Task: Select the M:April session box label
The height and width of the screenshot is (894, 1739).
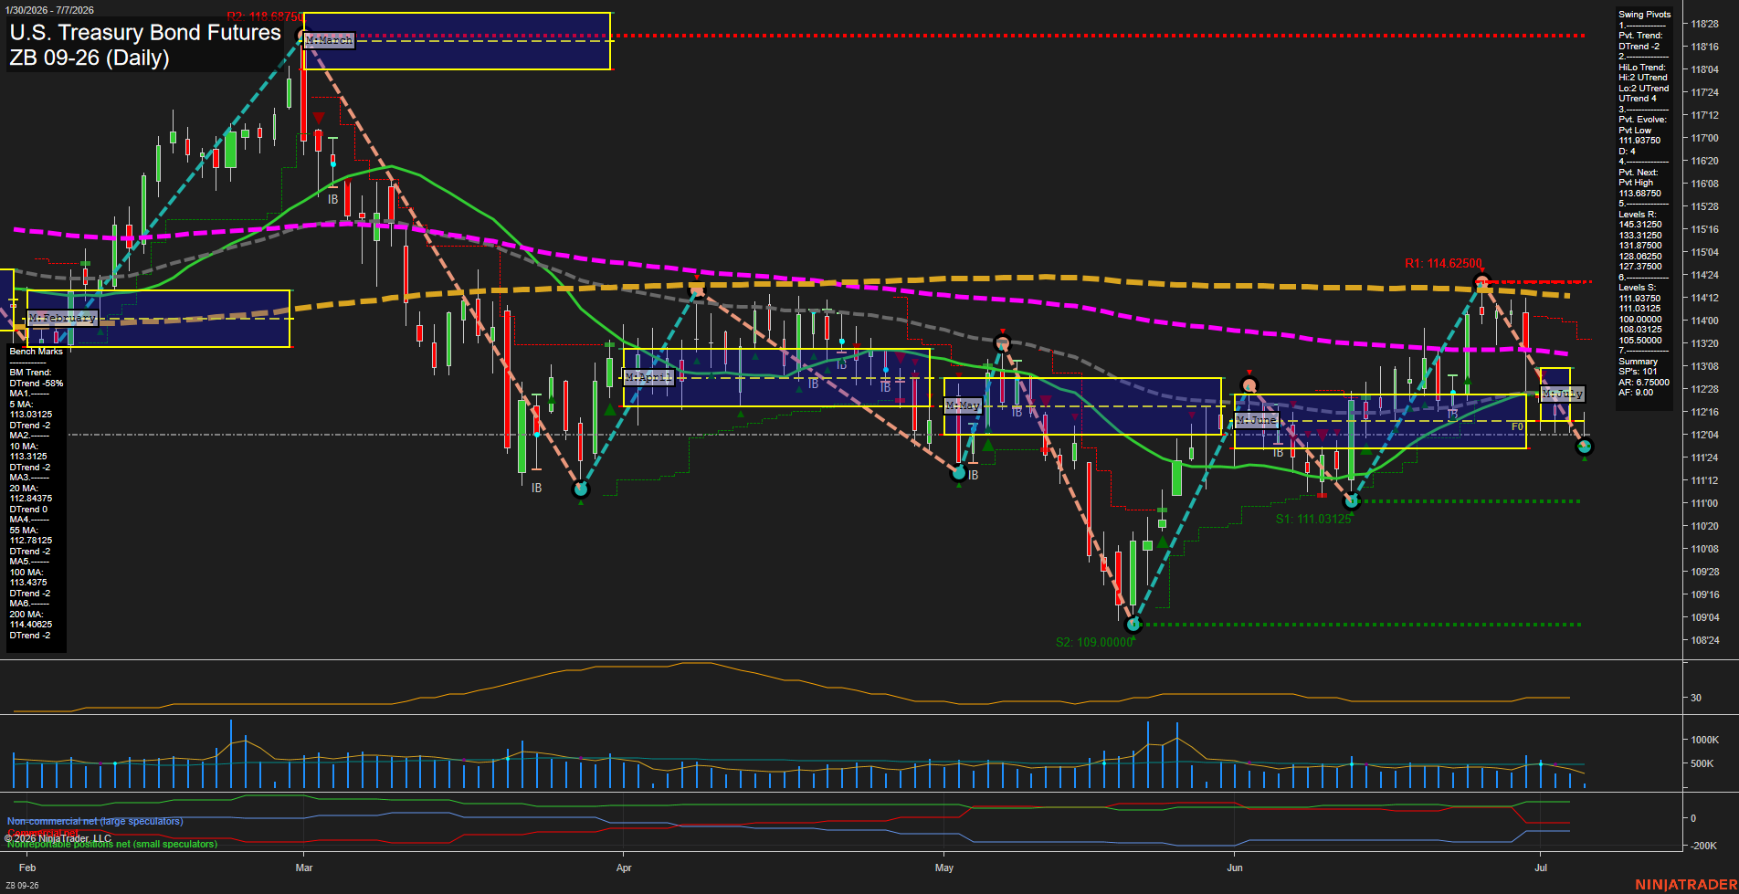Action: (648, 377)
